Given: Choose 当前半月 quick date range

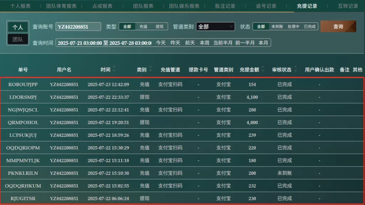Looking at the screenshot, I should click(223, 43).
